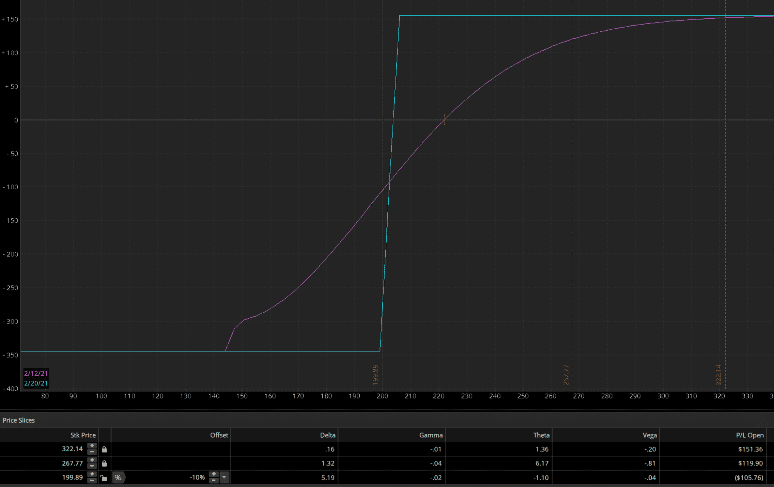Unlock the 322.14 price slice lock
The height and width of the screenshot is (487, 774).
tap(105, 450)
